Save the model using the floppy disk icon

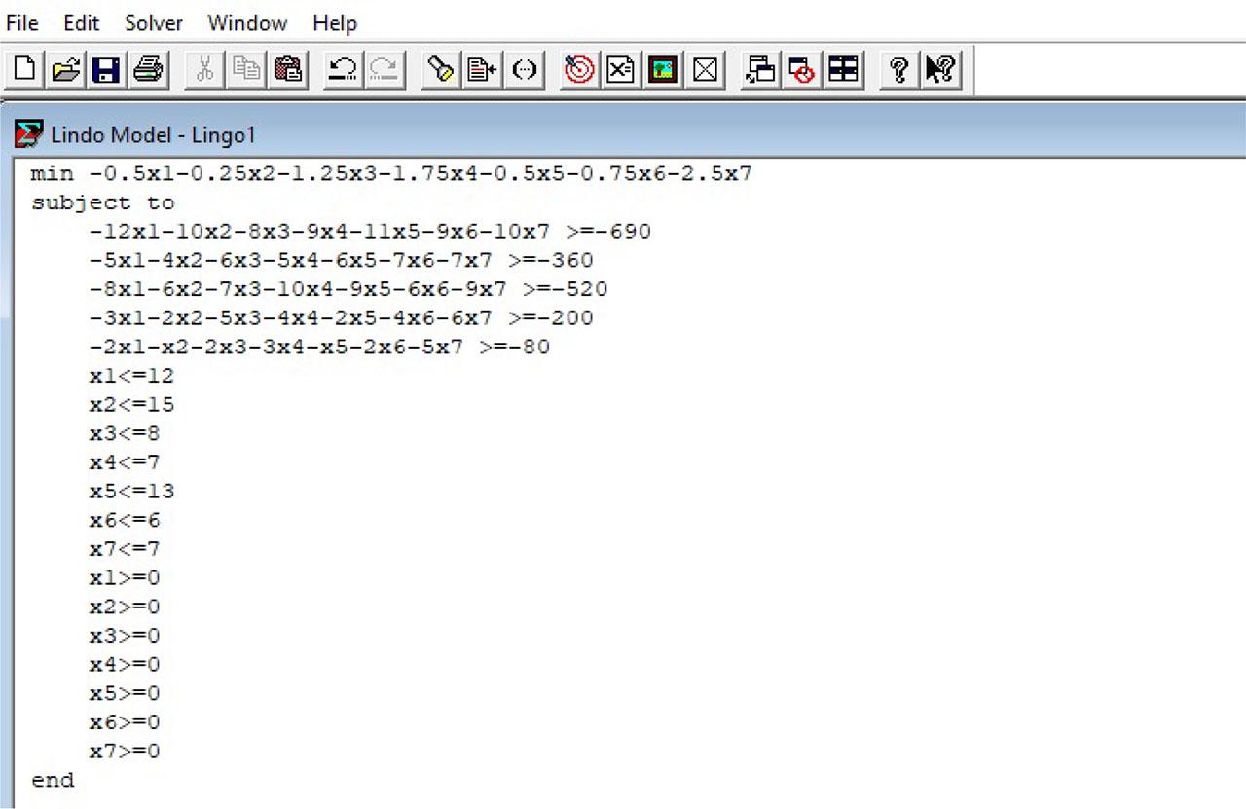coord(105,70)
